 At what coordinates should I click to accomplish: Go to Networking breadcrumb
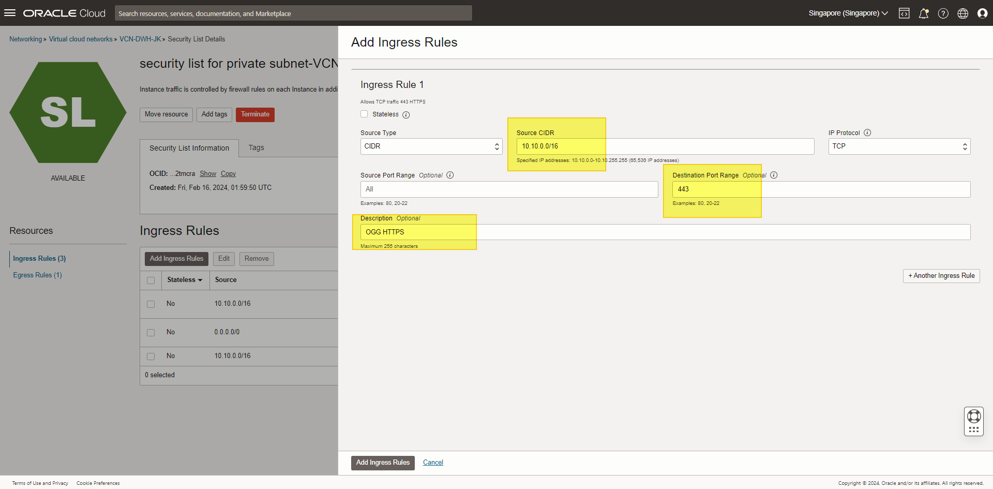pyautogui.click(x=25, y=39)
